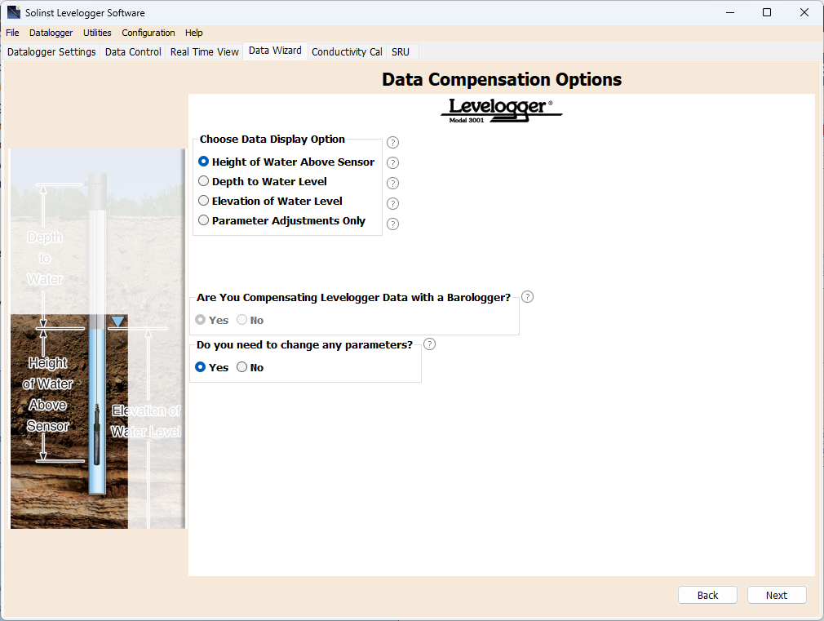
Task: Click the Next button
Action: tap(776, 595)
